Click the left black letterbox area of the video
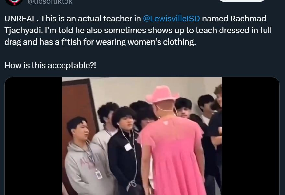Screen dimensions: 285x195 pyautogui.click(x=33, y=136)
